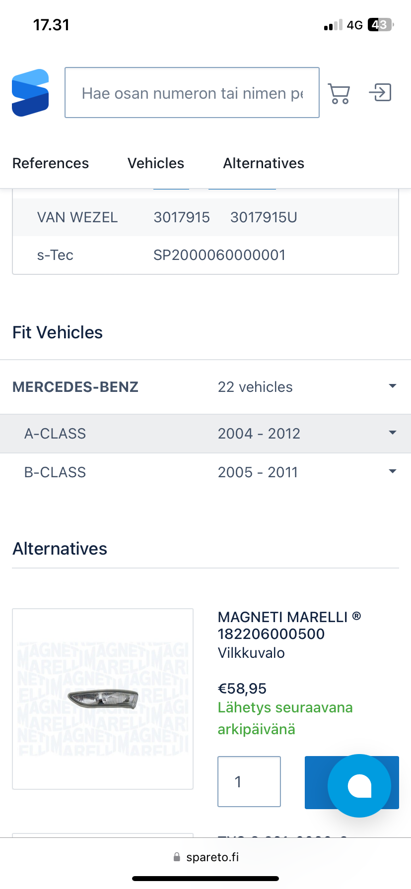Tap the battery indicator in status bar
411x889 pixels.
[380, 25]
